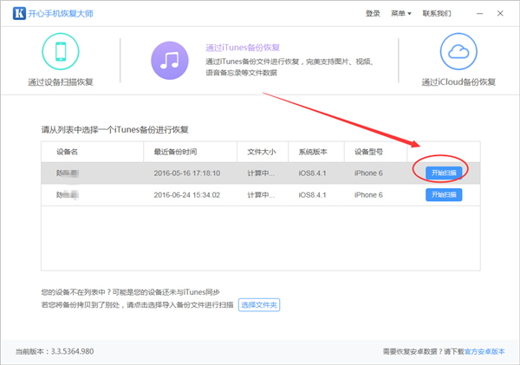Open the 联系我们 menu item
This screenshot has height=365, width=520.
click(437, 14)
